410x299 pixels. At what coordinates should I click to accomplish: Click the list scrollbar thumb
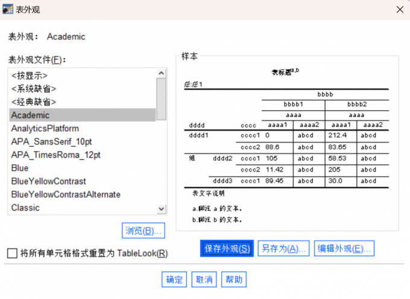tap(162, 99)
